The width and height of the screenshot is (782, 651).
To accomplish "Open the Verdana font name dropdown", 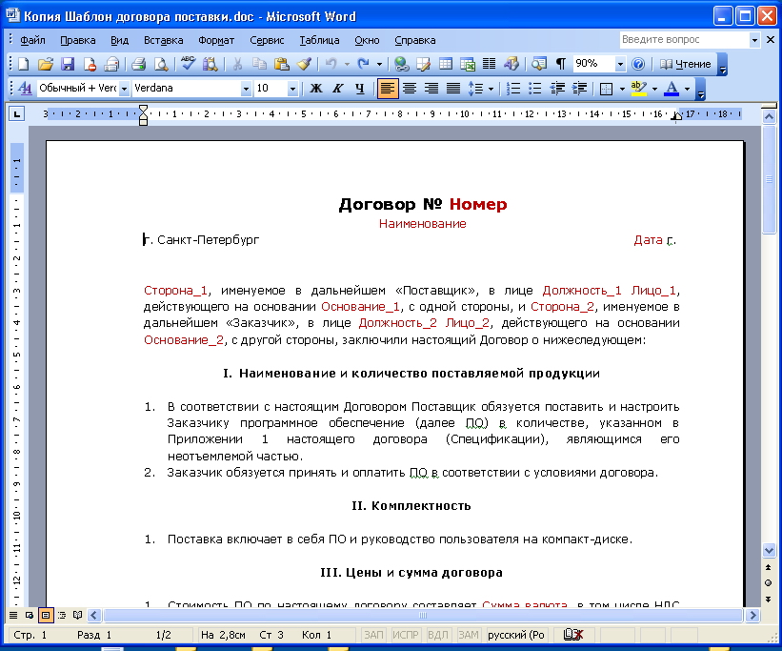I will tap(246, 89).
